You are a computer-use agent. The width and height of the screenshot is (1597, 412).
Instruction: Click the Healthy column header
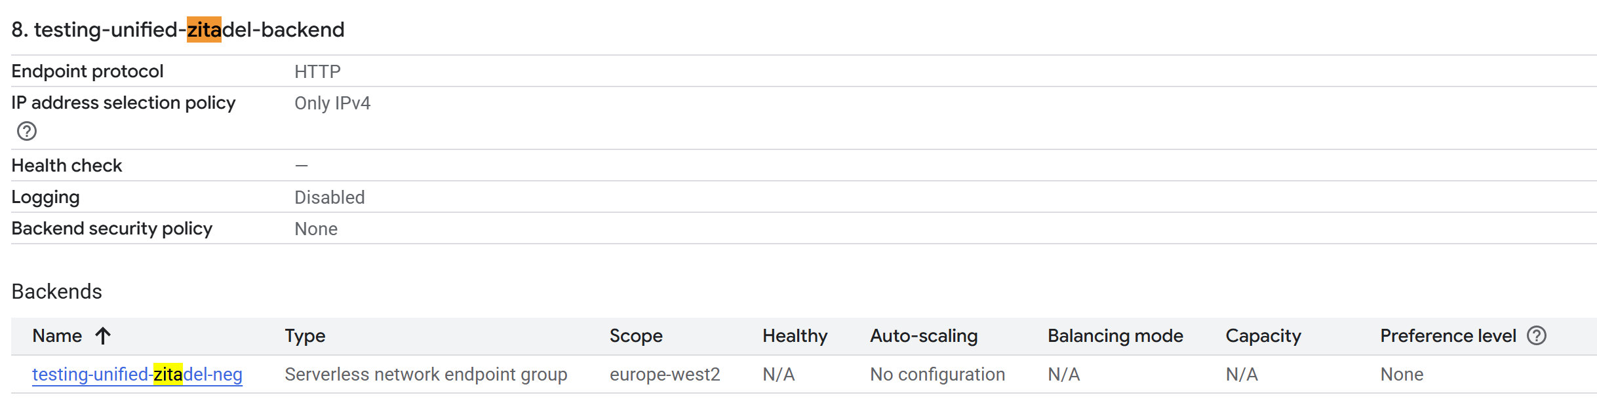tap(795, 336)
